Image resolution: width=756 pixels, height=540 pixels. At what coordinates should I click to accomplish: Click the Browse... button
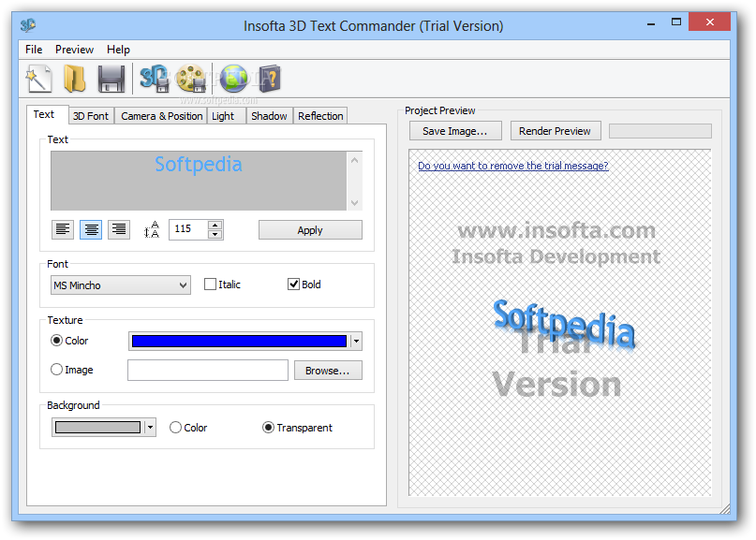pyautogui.click(x=328, y=370)
